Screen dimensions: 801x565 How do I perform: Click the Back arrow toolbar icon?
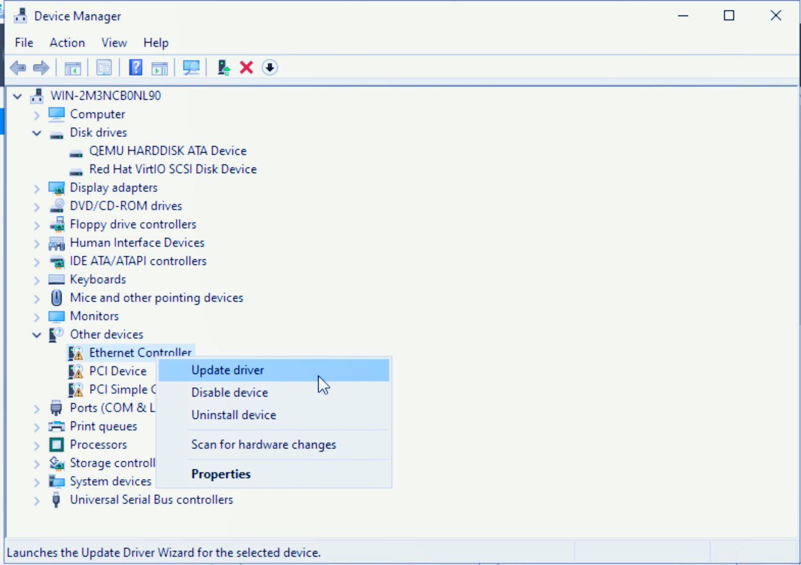point(18,67)
